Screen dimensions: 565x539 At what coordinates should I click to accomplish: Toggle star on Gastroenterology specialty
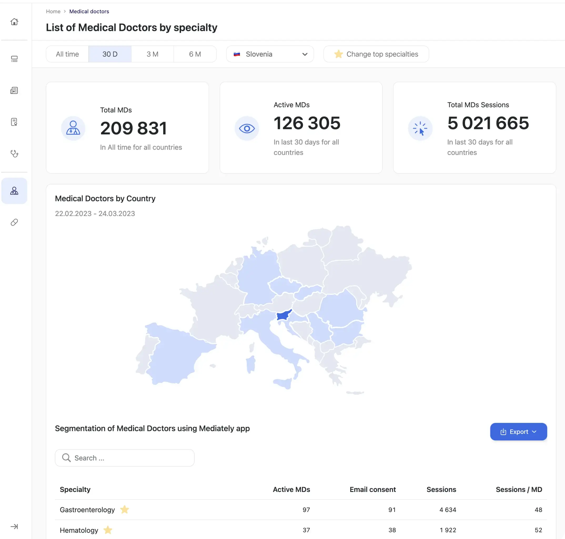124,509
